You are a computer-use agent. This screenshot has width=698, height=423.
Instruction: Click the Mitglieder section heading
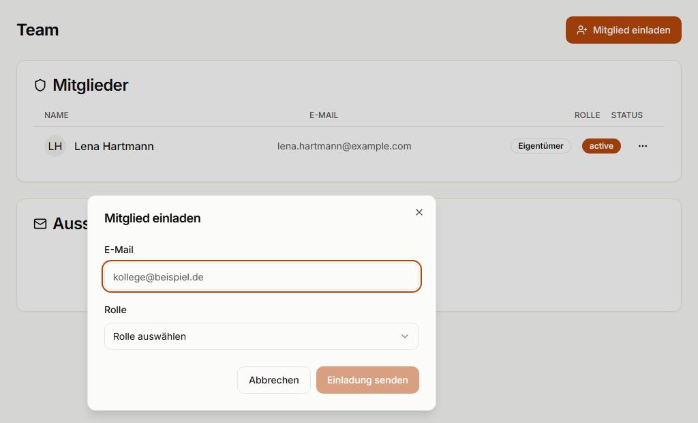pyautogui.click(x=91, y=85)
